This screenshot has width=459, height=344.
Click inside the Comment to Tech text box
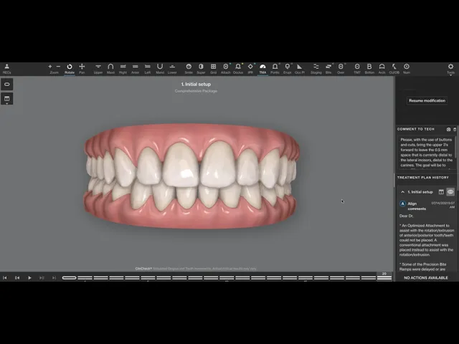click(426, 153)
